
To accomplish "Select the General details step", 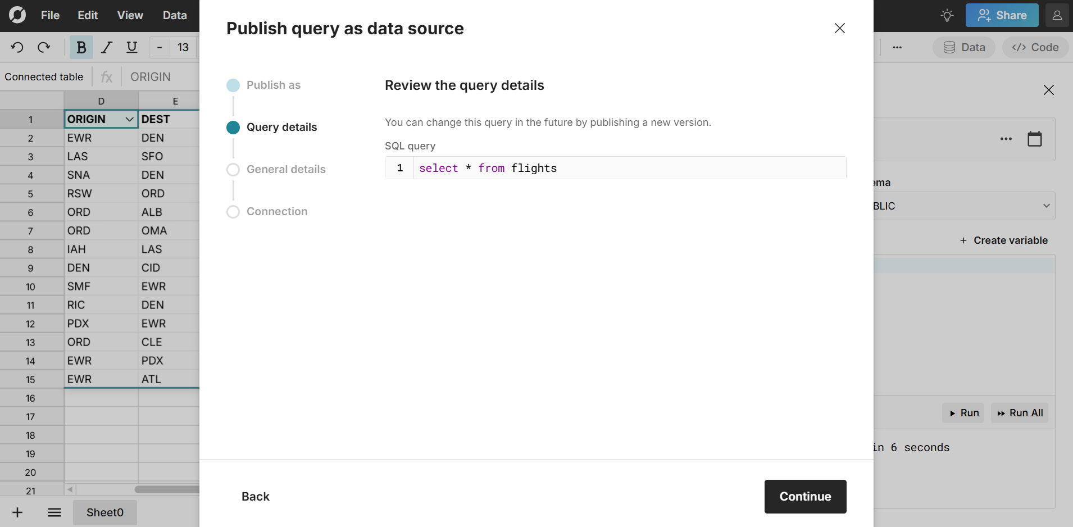I will pyautogui.click(x=285, y=169).
